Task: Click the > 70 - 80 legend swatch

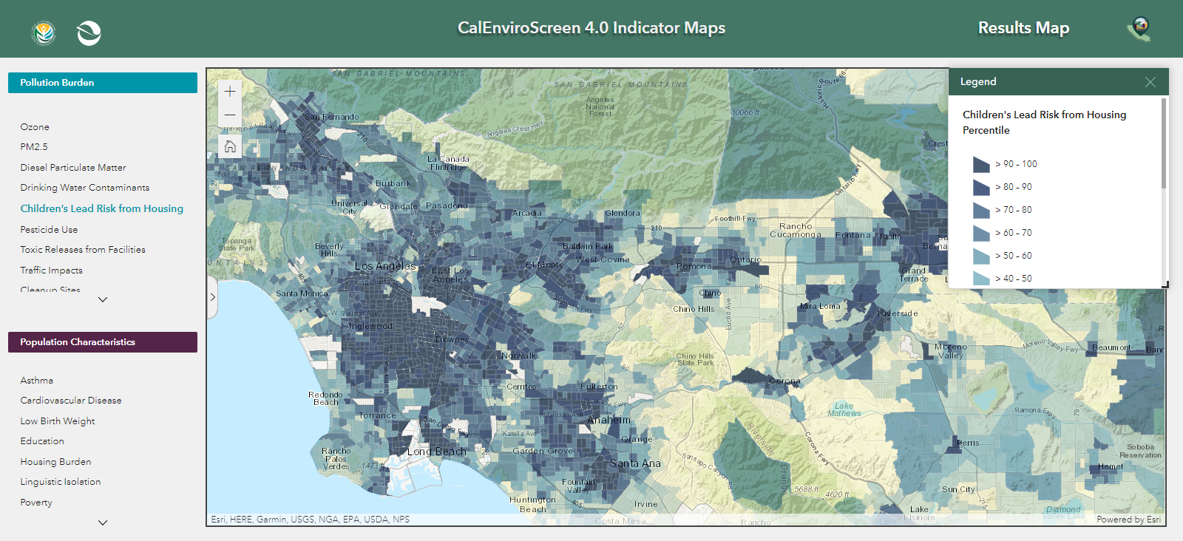Action: 981,210
